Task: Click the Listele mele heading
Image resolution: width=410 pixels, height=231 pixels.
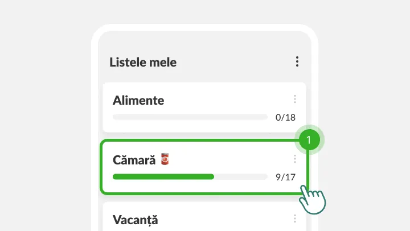Action: click(x=143, y=62)
